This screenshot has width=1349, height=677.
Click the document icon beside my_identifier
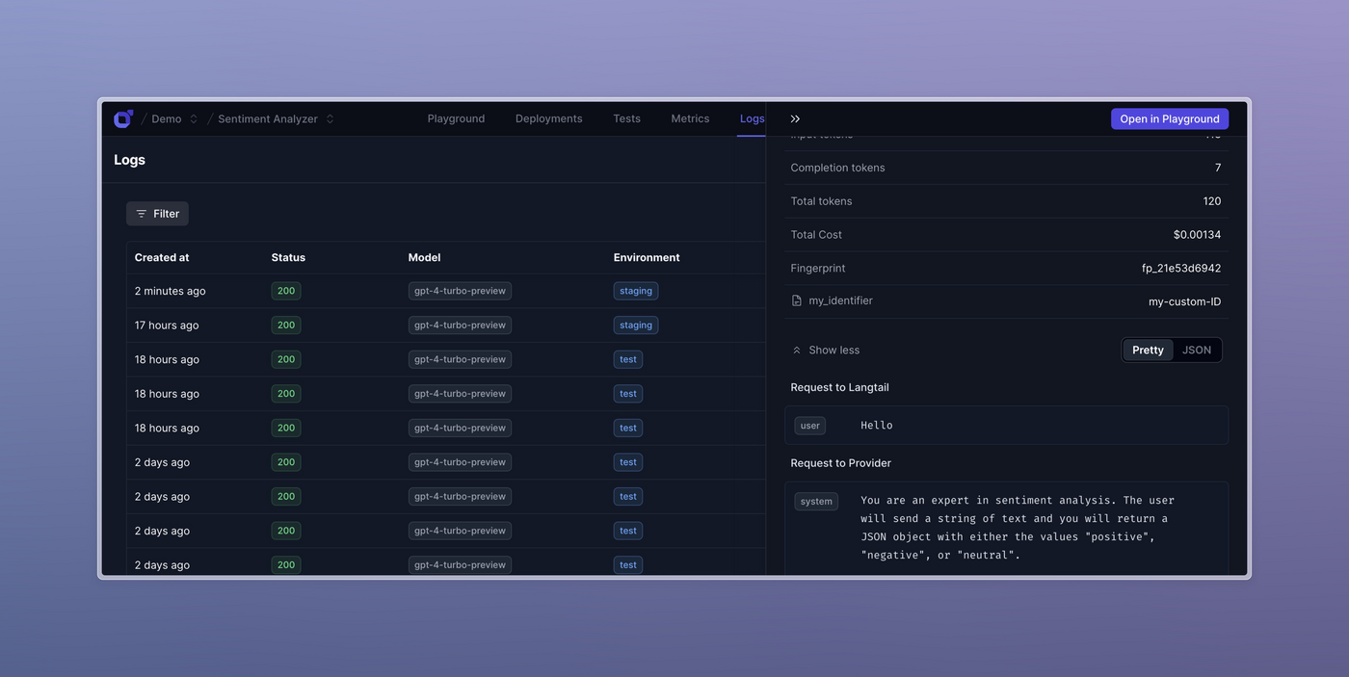795,299
